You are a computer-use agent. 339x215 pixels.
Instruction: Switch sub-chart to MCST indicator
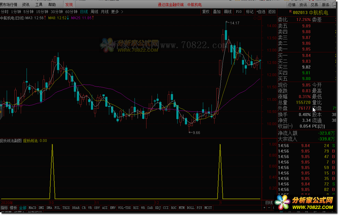click(208, 208)
